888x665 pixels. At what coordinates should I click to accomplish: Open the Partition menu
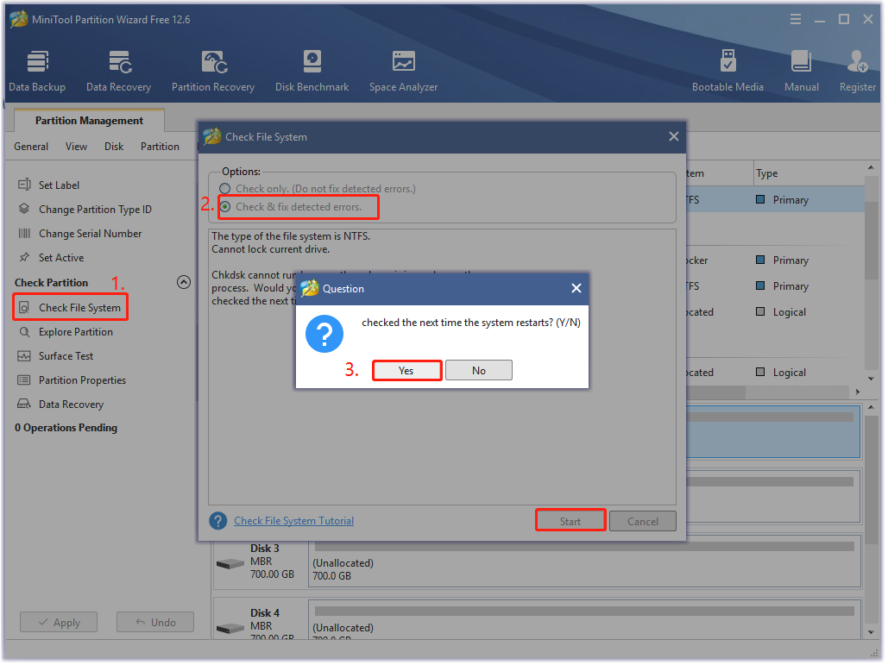[x=161, y=147]
